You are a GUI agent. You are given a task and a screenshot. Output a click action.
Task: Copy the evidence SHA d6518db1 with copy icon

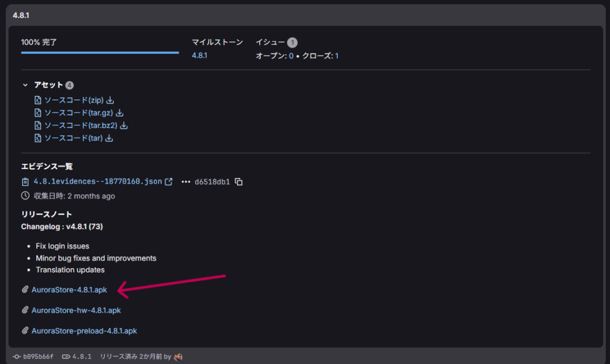point(239,182)
